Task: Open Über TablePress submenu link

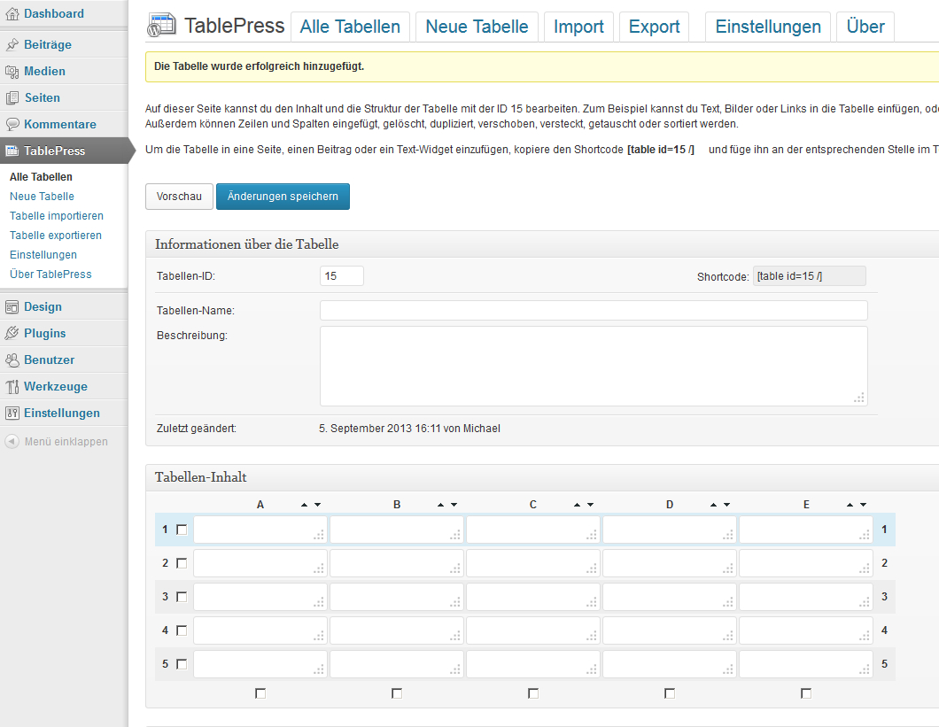Action: pyautogui.click(x=50, y=275)
